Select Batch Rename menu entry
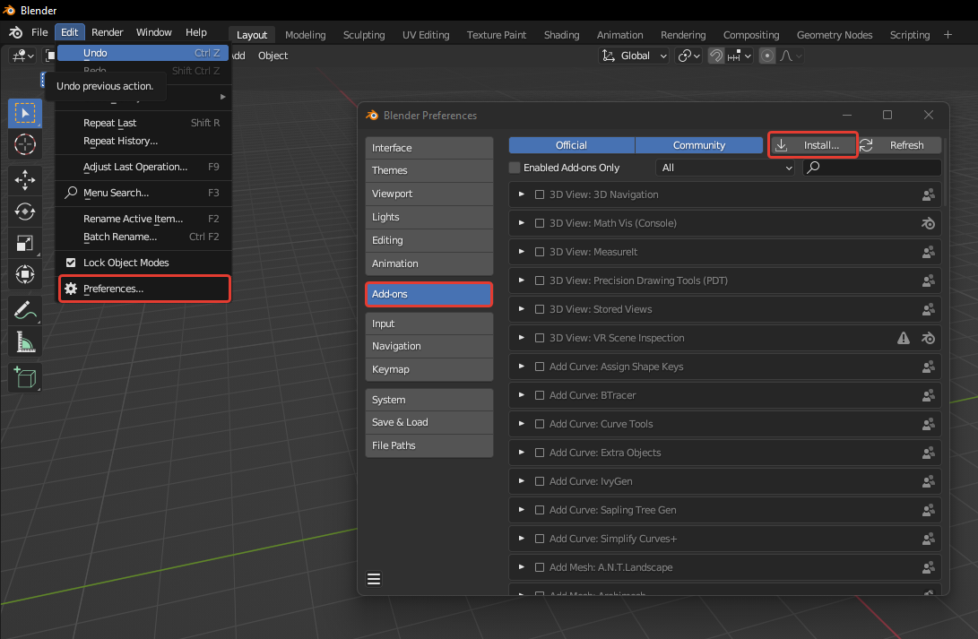978x639 pixels. tap(143, 237)
